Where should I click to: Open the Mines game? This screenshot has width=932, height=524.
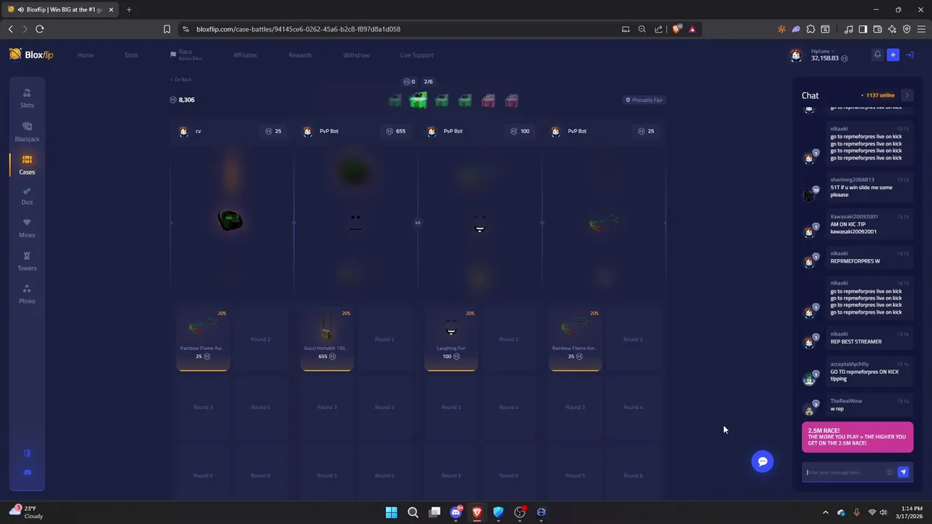[x=27, y=228]
